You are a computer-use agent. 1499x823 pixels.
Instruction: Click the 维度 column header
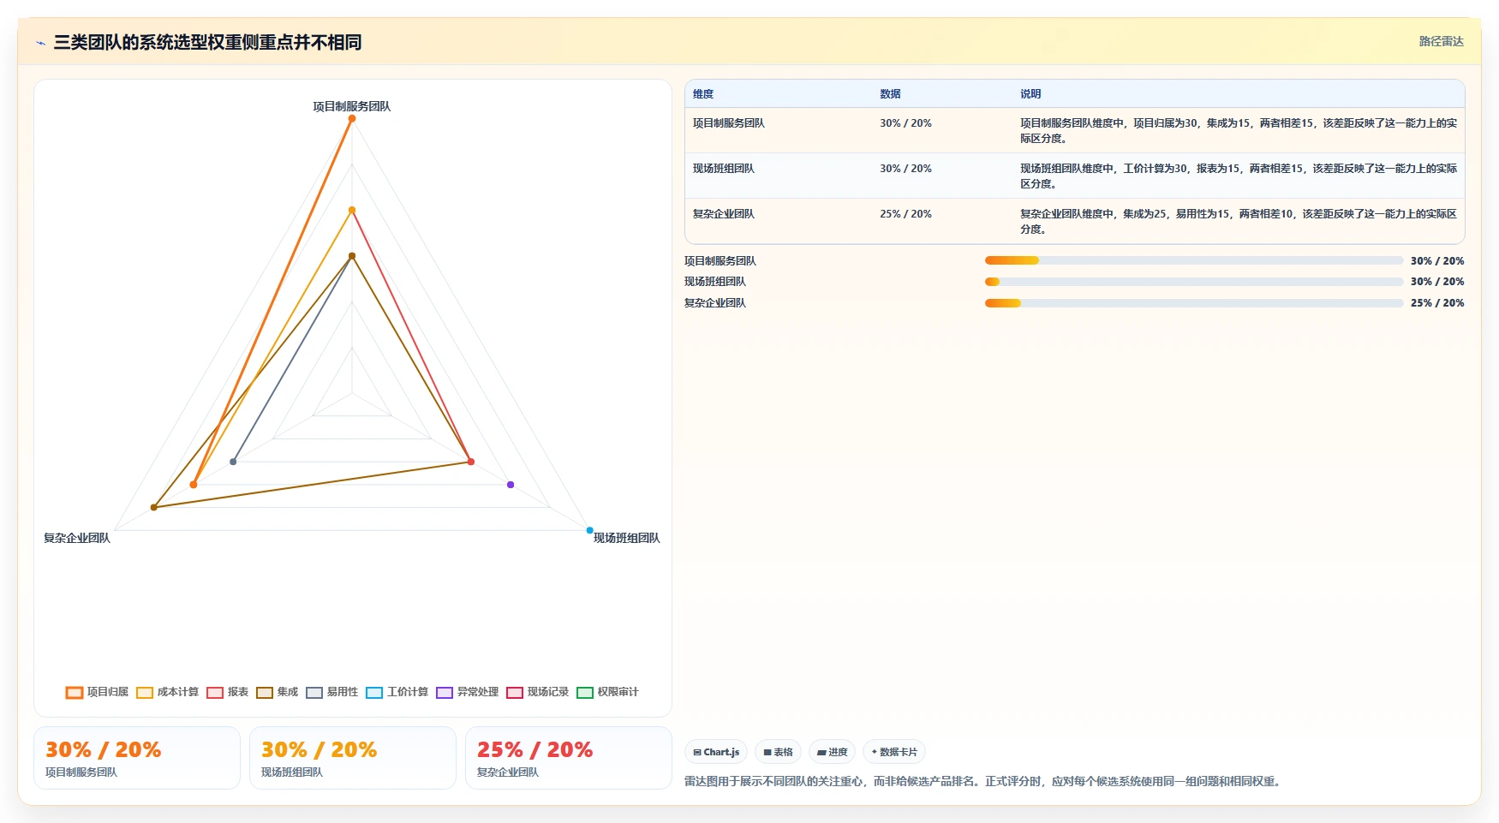coord(703,94)
